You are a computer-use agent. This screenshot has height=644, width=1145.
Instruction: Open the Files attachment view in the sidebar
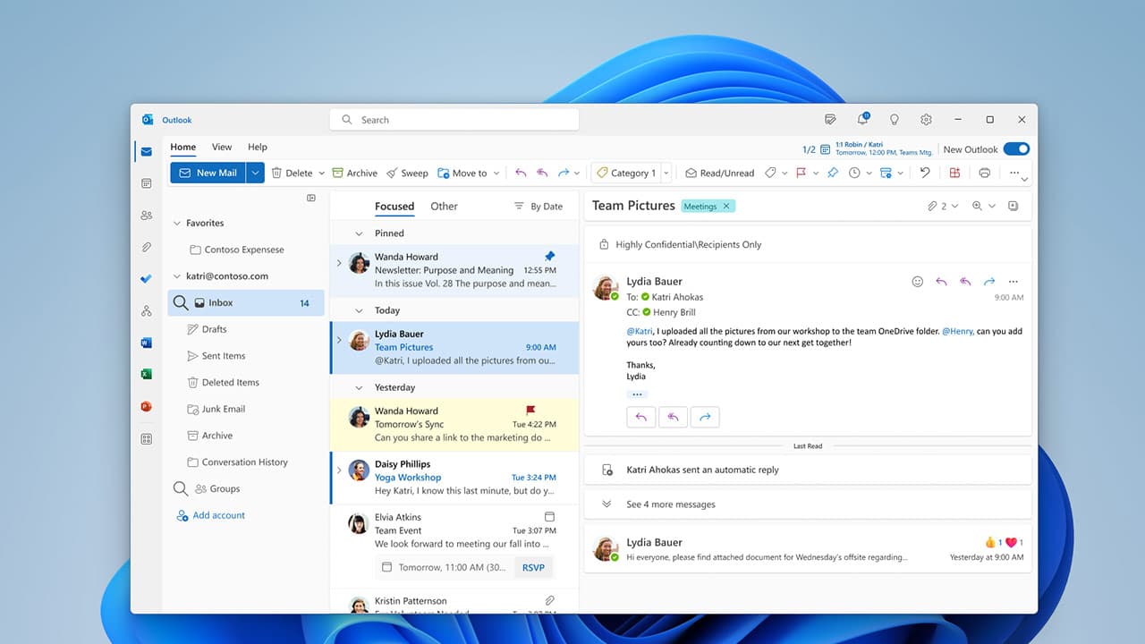point(146,247)
